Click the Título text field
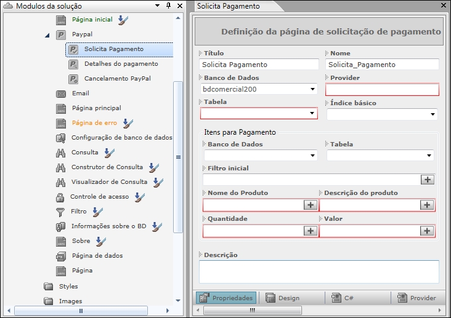Screen dimensions: 451x318 [x=259, y=65]
